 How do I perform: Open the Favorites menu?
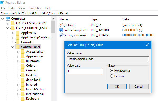(x=35, y=8)
